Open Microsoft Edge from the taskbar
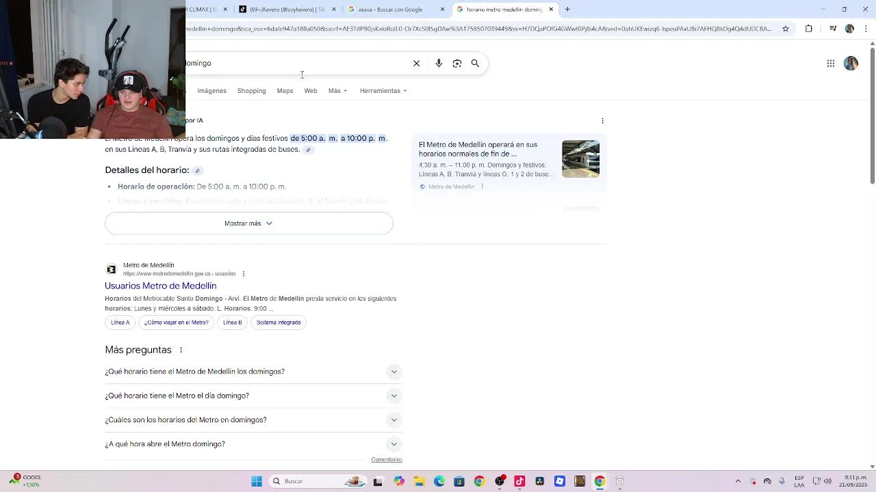The height and width of the screenshot is (492, 876). 439,482
